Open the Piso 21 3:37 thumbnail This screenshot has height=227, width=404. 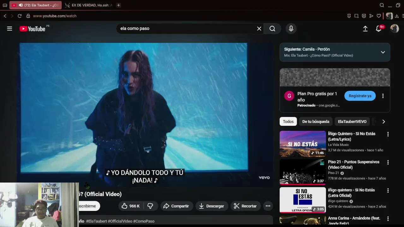point(303,172)
